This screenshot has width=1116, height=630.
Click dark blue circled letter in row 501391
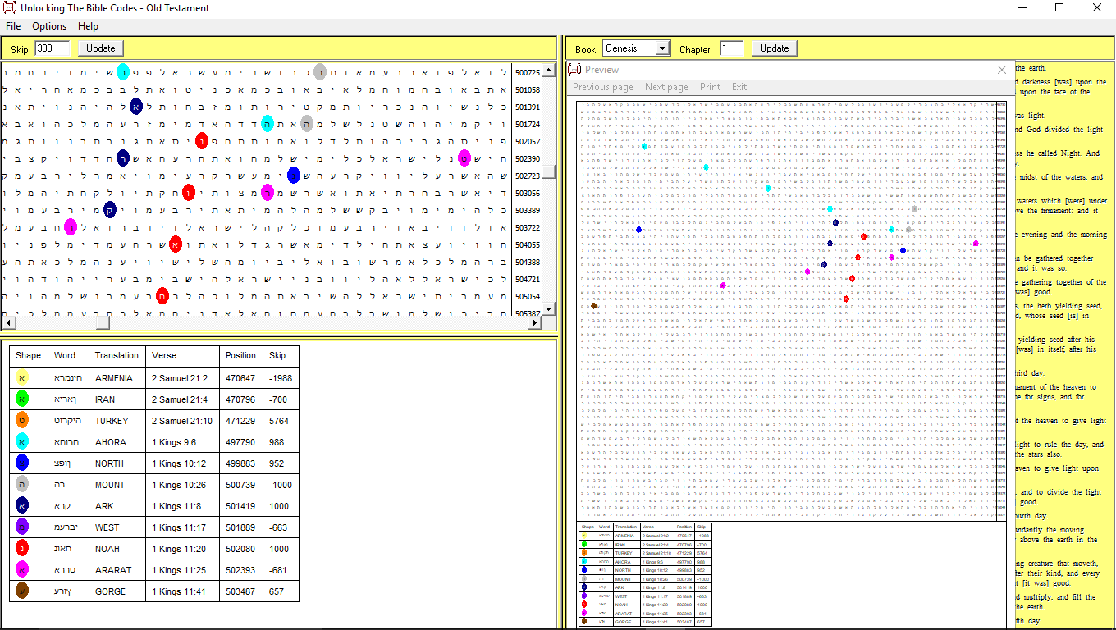coord(136,107)
